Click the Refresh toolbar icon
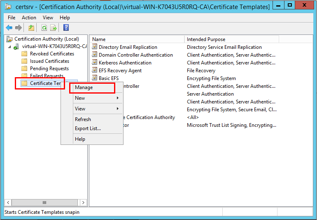Screen dimensions: 317x220 [x=44, y=27]
